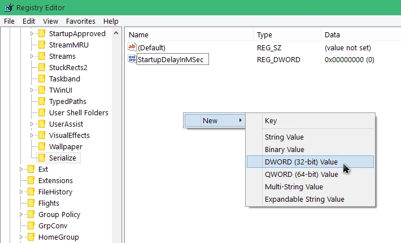Select the User Shell Folders key
This screenshot has width=401, height=243.
(x=78, y=112)
